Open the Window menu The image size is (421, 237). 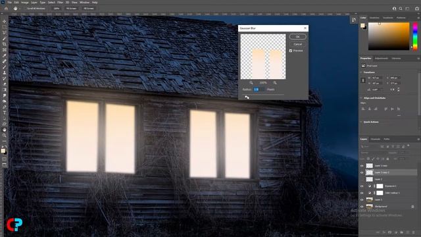tap(85, 3)
